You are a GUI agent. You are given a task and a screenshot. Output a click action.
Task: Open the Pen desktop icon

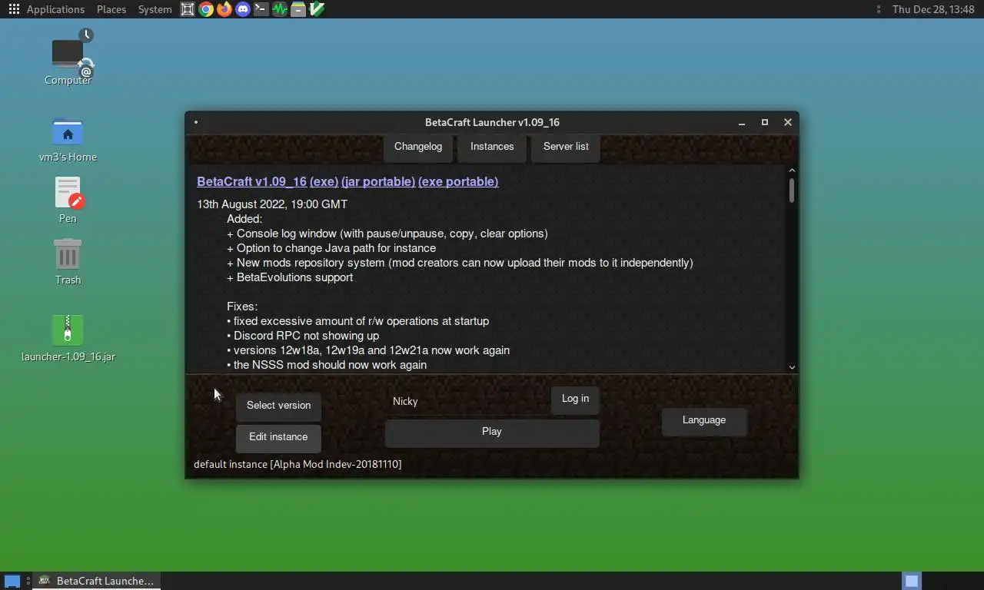[x=68, y=200]
